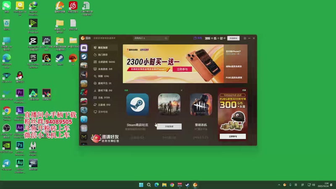Select the NetEase Cloud Music desktop icon
The height and width of the screenshot is (189, 336).
click(x=73, y=7)
